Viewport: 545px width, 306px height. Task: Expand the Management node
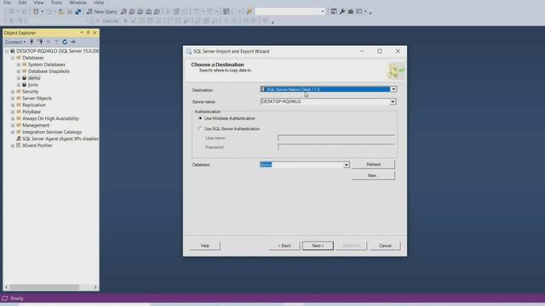(x=13, y=125)
